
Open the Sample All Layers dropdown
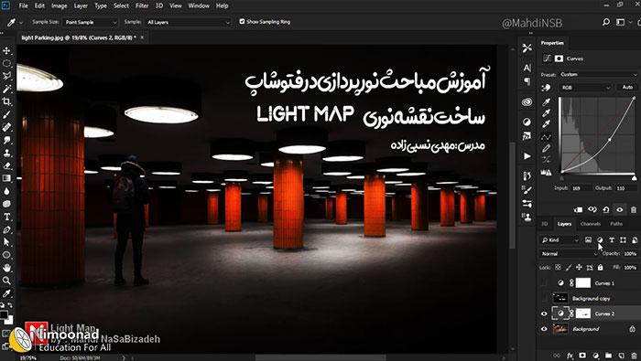[189, 22]
